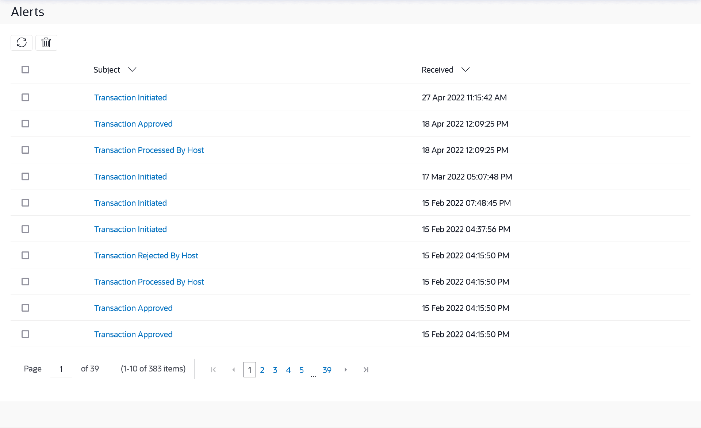Click the page number input field
Viewport: 701px width, 428px height.
[x=61, y=369]
